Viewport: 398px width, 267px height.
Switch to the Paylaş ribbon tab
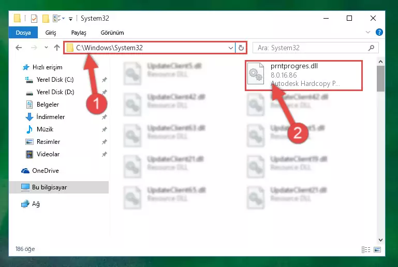(79, 33)
